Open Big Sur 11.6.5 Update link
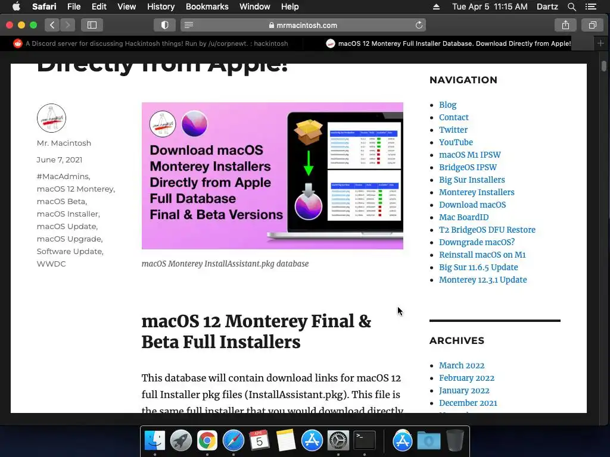This screenshot has height=457, width=610. pyautogui.click(x=478, y=267)
